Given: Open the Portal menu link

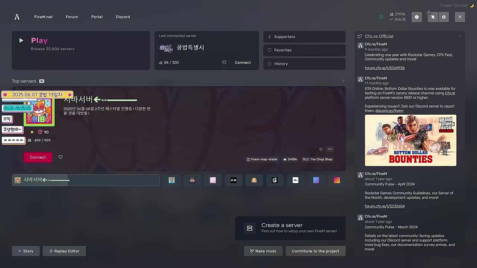Looking at the screenshot, I should click(x=97, y=17).
